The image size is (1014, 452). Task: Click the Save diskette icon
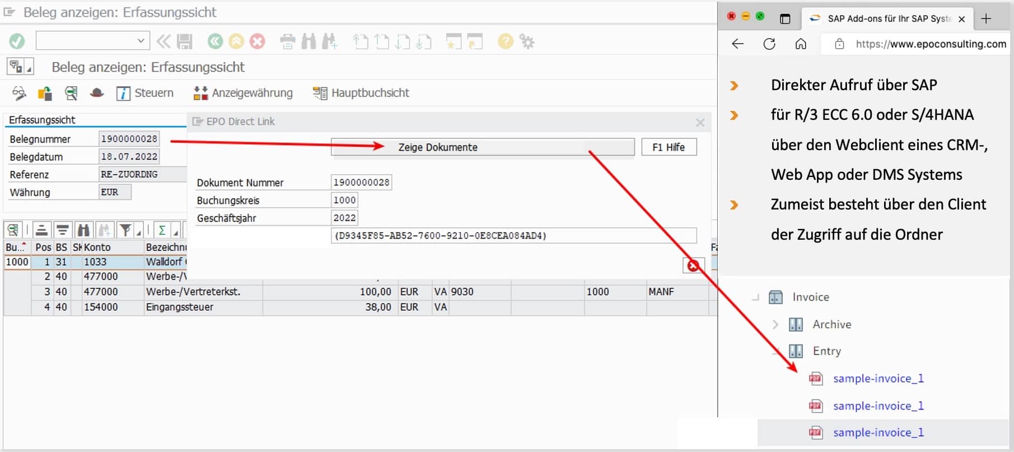[x=185, y=41]
